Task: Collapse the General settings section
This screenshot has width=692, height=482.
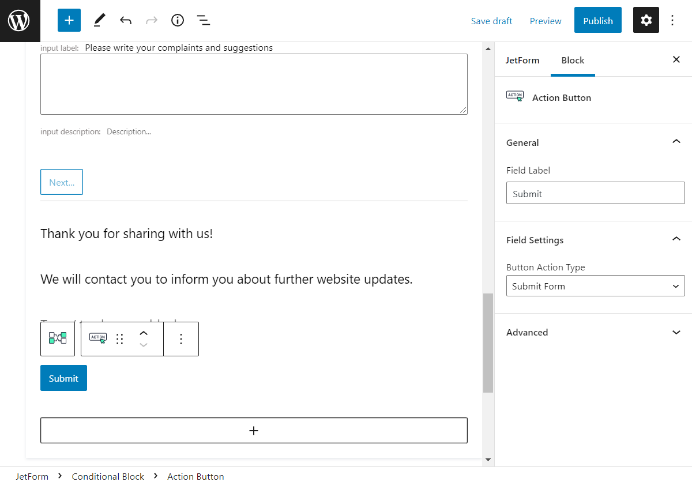Action: 676,142
